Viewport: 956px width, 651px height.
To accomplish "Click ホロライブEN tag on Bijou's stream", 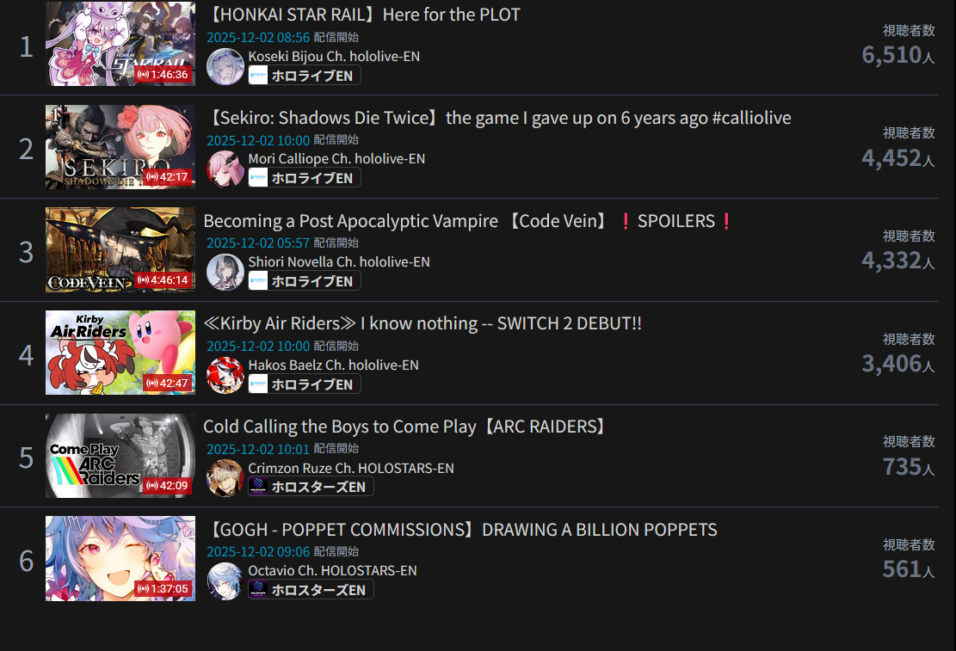I will [x=305, y=76].
